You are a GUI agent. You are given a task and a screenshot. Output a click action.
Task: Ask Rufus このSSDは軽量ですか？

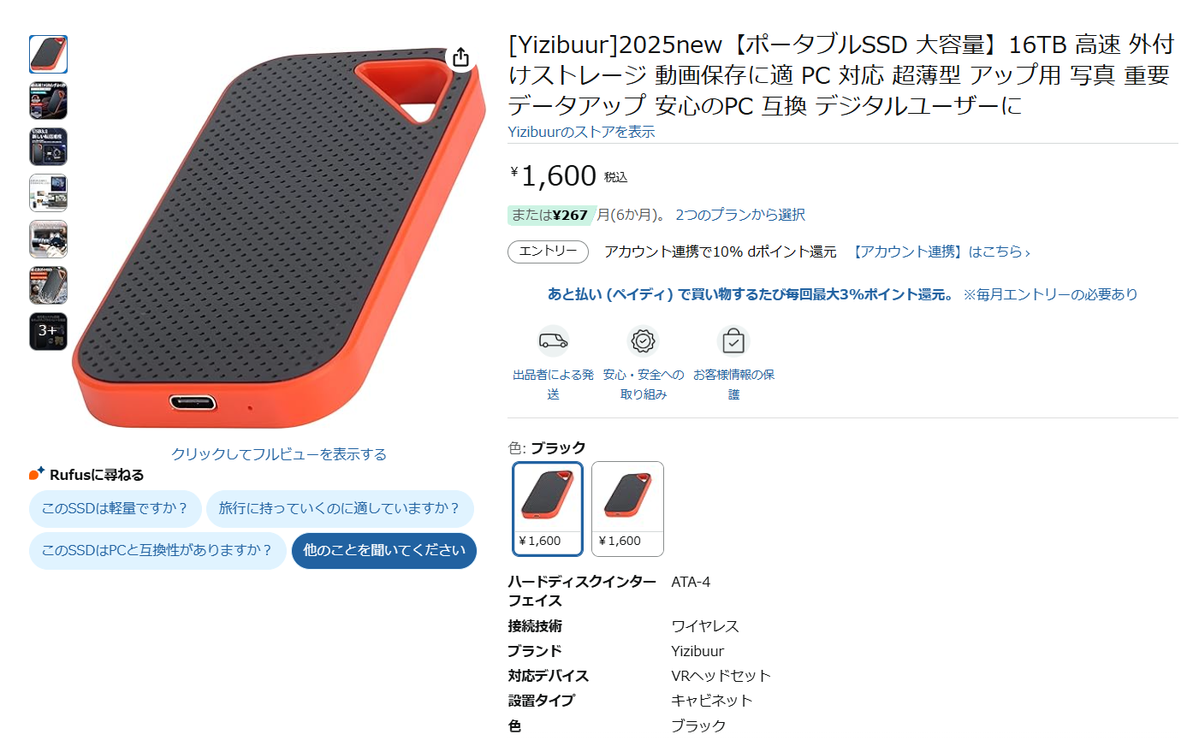pos(115,508)
